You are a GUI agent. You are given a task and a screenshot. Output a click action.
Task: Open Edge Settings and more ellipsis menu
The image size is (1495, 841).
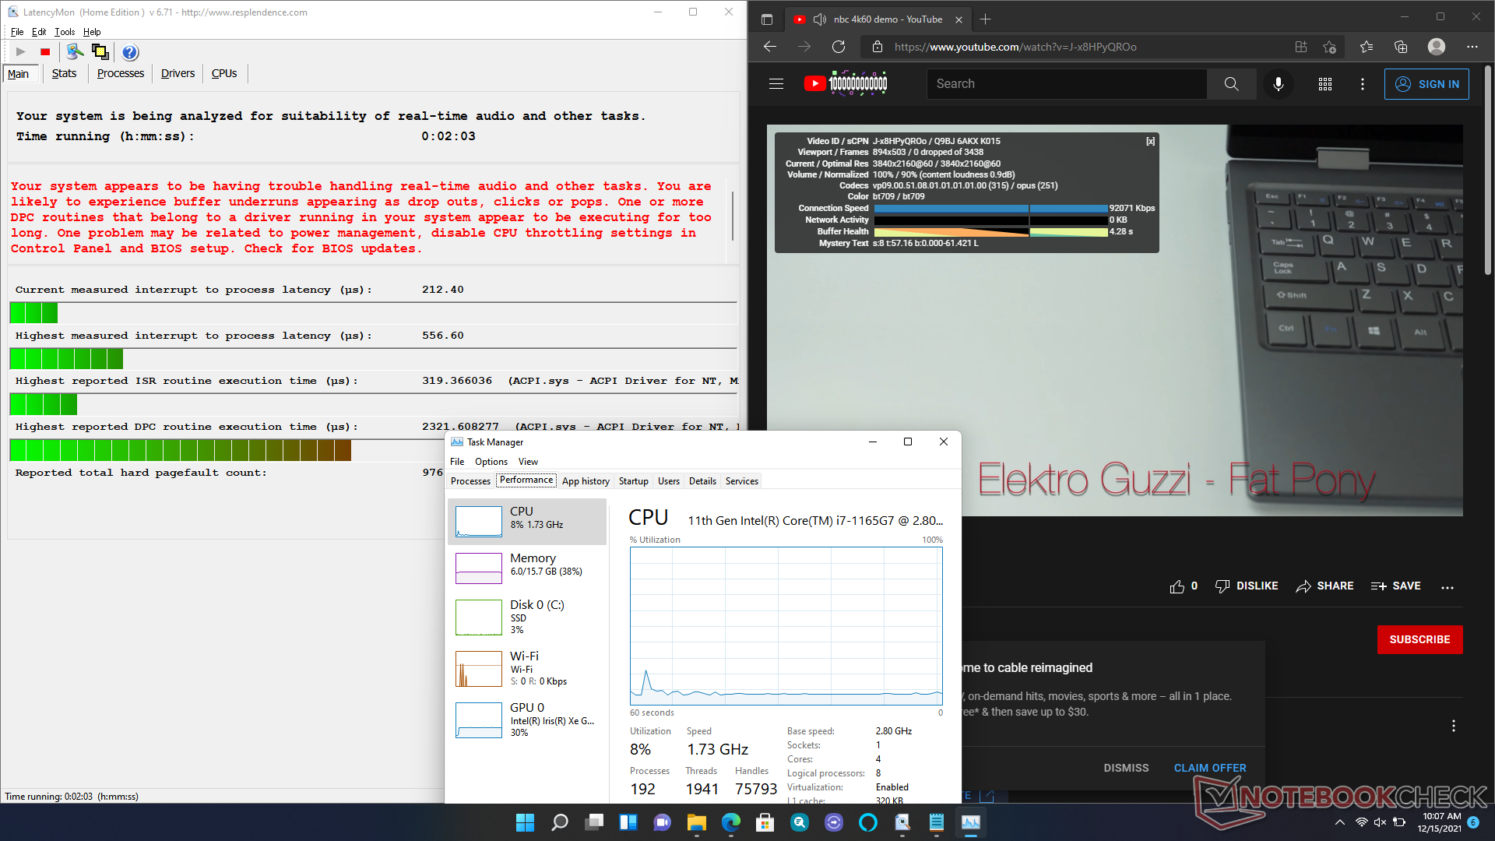coord(1472,47)
